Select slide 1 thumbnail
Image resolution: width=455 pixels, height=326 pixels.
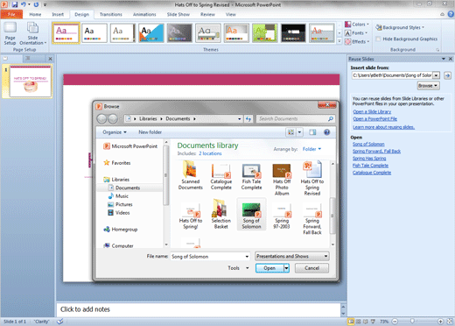tap(31, 81)
